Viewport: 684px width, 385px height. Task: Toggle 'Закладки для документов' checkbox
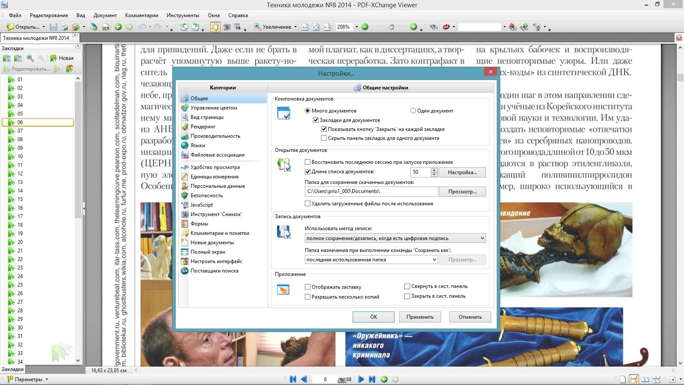[315, 120]
